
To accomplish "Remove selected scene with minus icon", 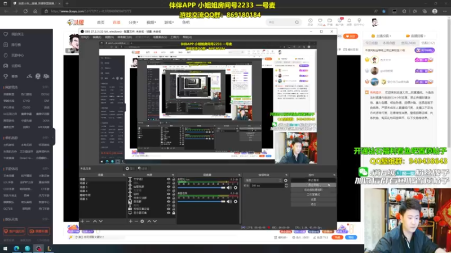I will [88, 221].
